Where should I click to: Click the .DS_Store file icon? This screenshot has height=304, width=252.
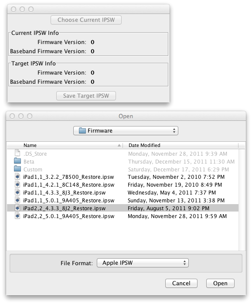coord(17,153)
